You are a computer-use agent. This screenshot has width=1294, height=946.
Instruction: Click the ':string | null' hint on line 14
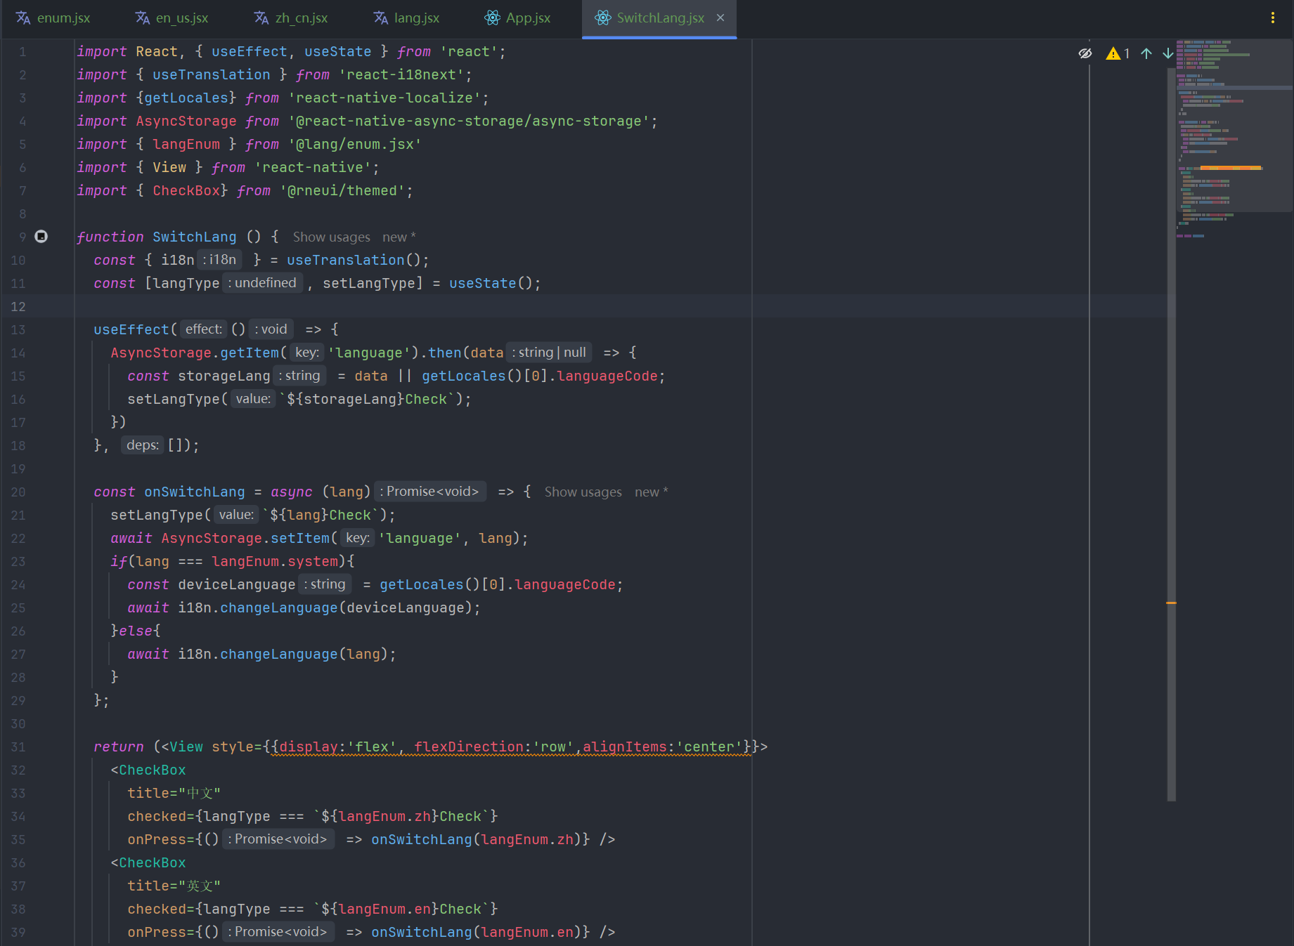[549, 353]
